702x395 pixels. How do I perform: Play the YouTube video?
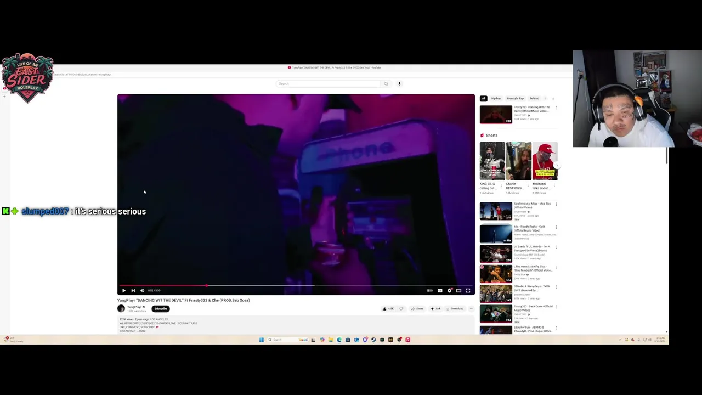123,290
